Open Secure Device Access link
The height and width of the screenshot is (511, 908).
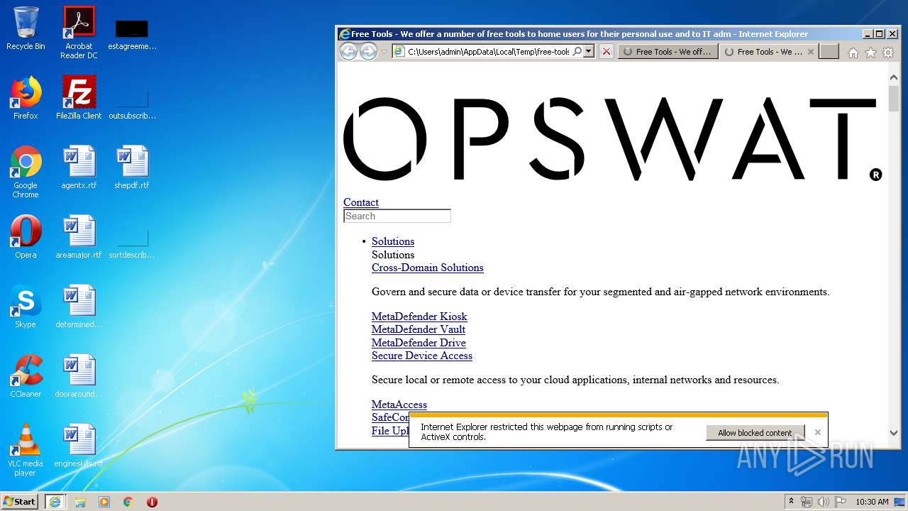[x=422, y=356]
